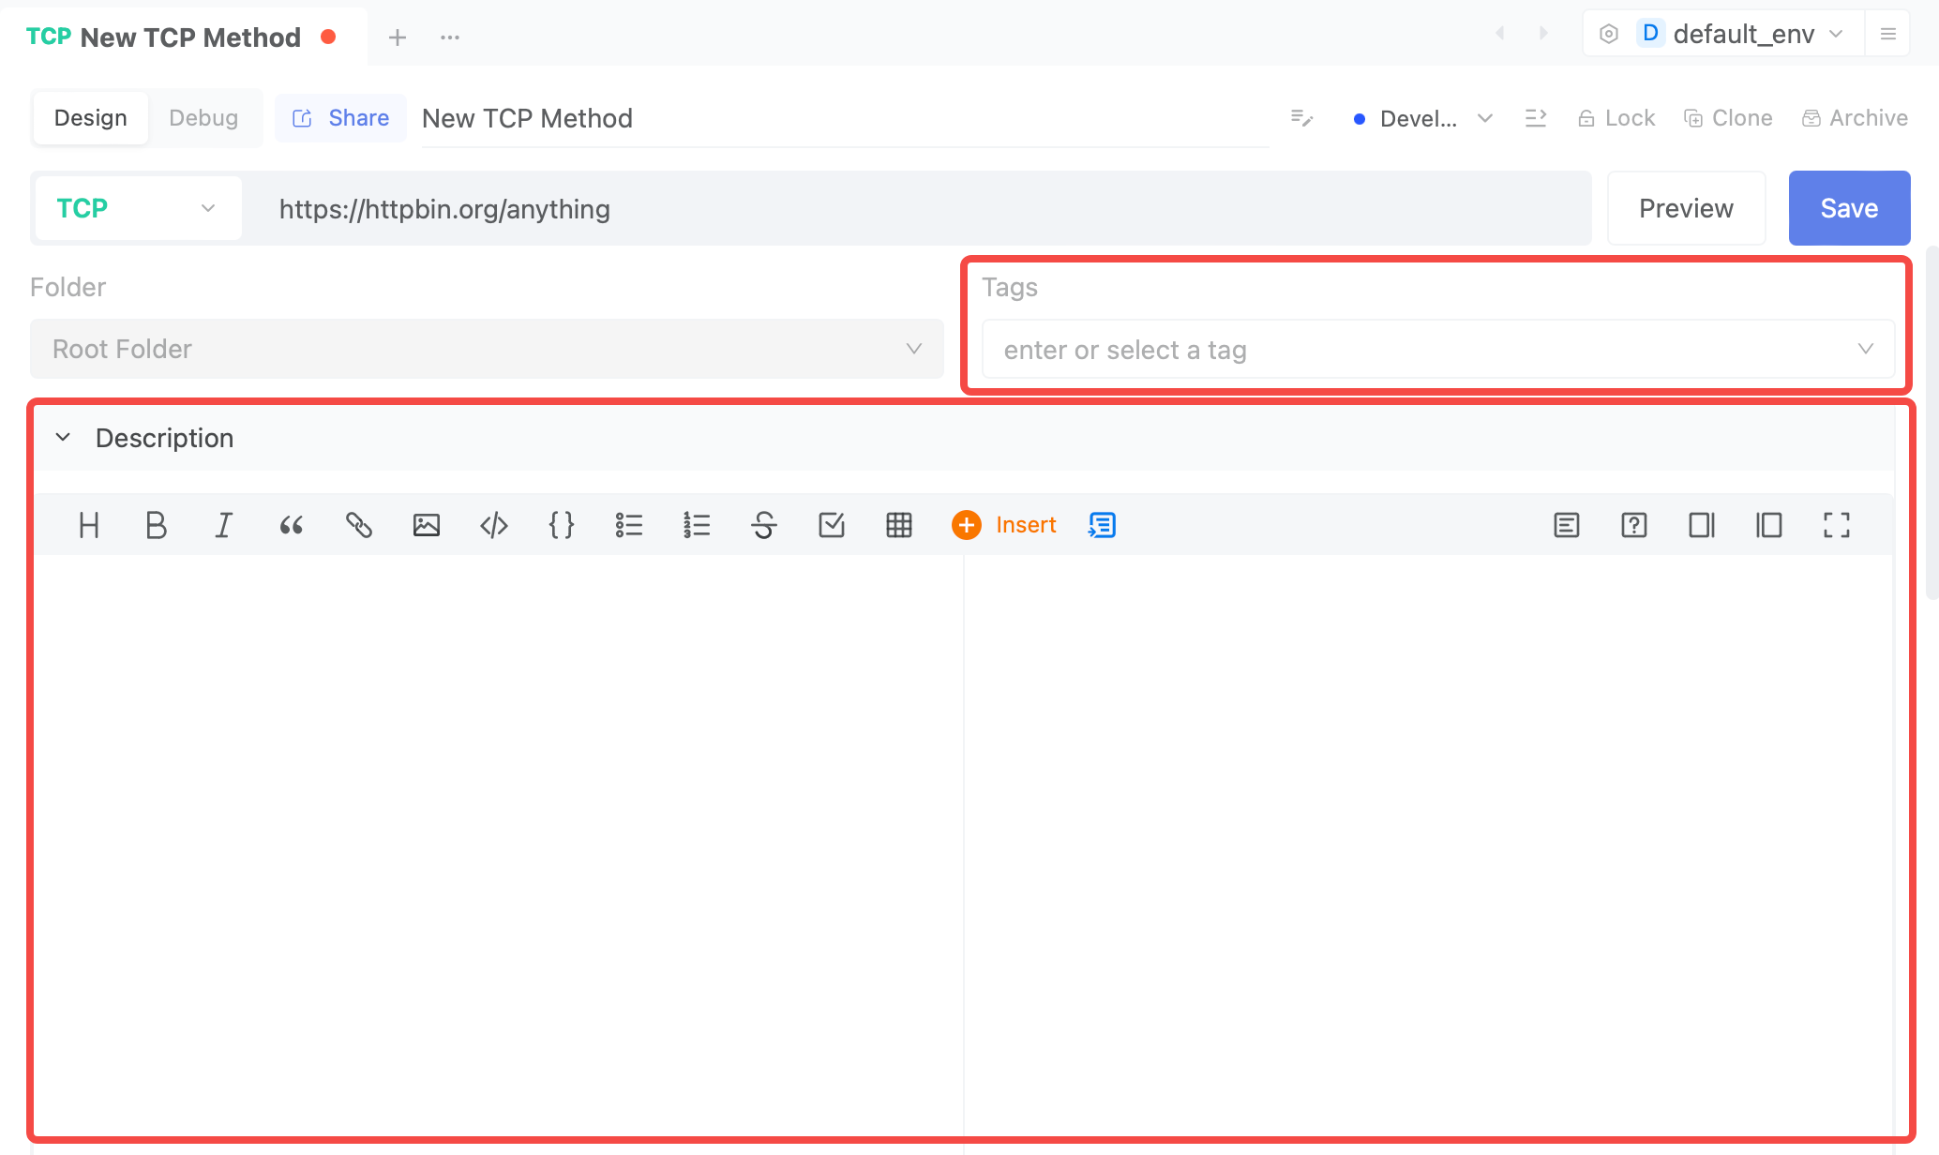
Task: Switch to the Debug tab
Action: coord(203,118)
